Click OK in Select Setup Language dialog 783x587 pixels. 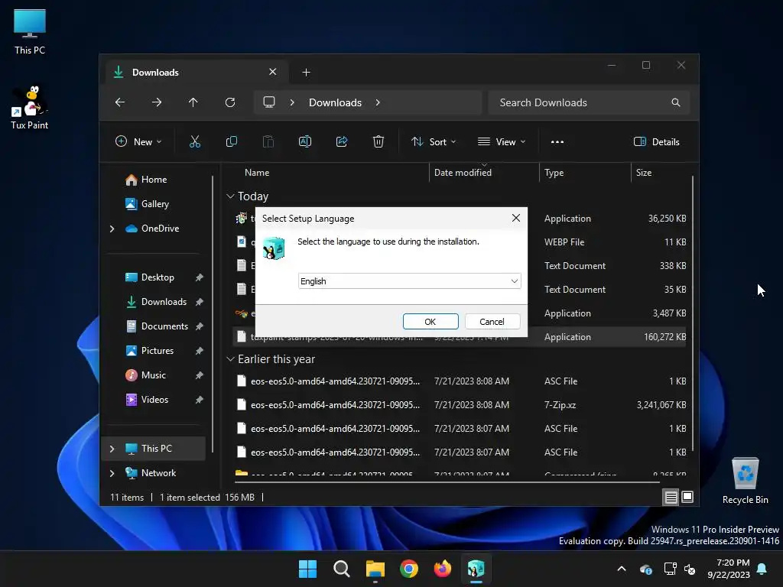(430, 322)
